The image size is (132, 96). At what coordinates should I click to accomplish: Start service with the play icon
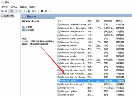click(x=38, y=11)
